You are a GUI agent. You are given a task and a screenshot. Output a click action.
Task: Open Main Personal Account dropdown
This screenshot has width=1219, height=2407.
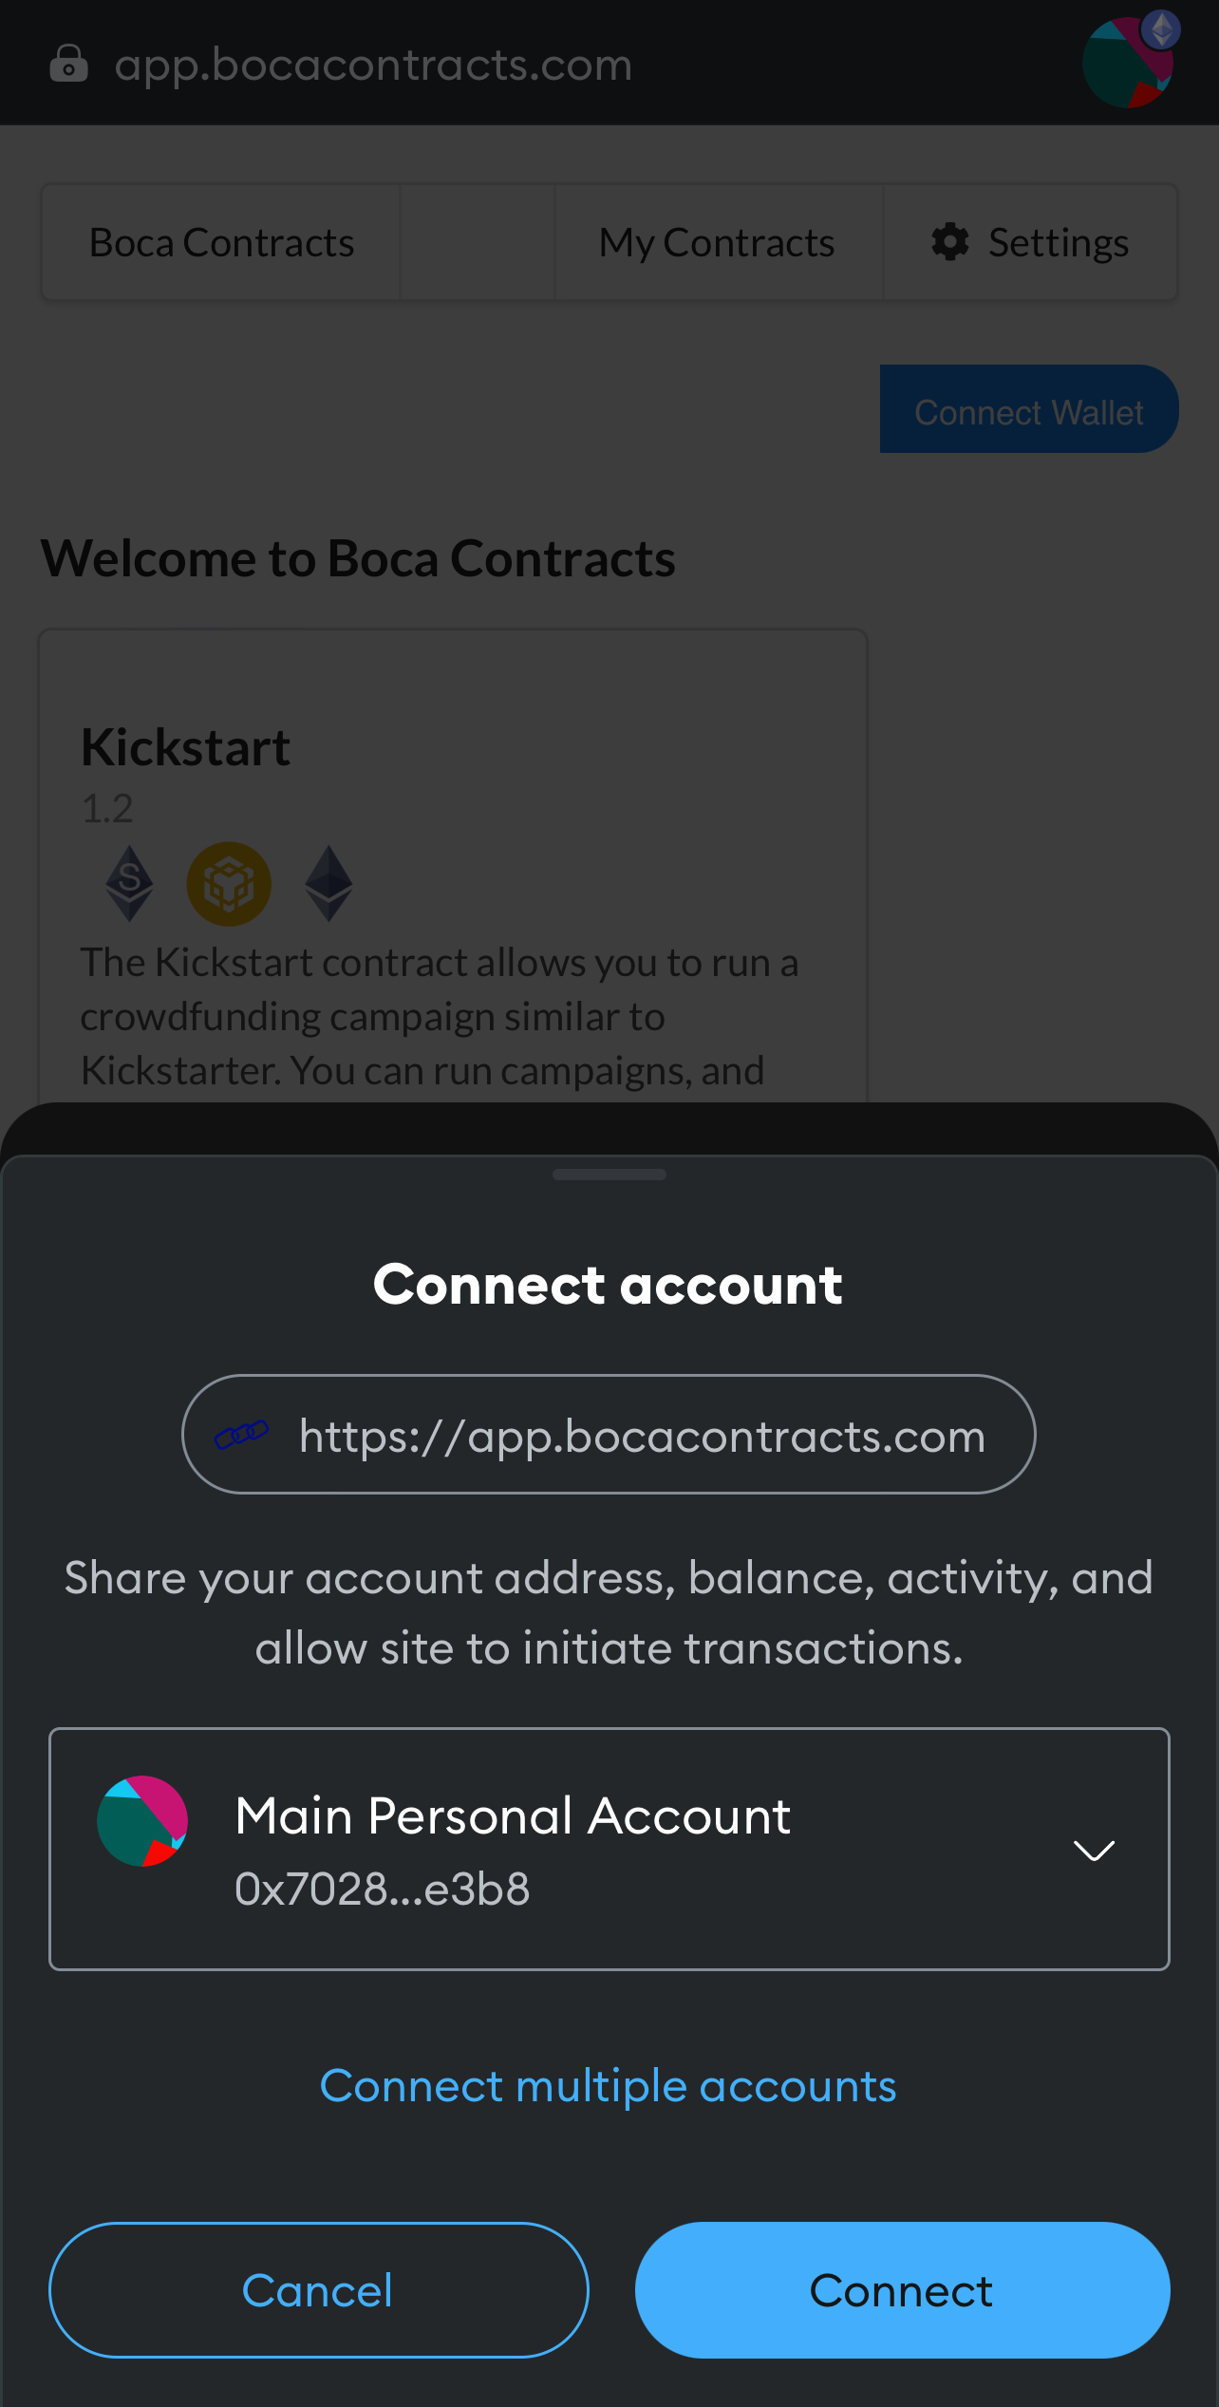(x=609, y=1849)
